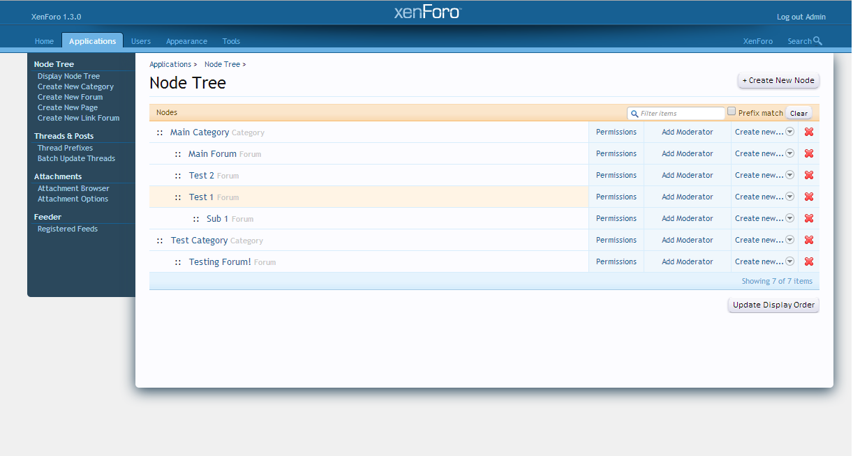This screenshot has height=456, width=853.
Task: Open the Test 1 forum node
Action: (202, 197)
